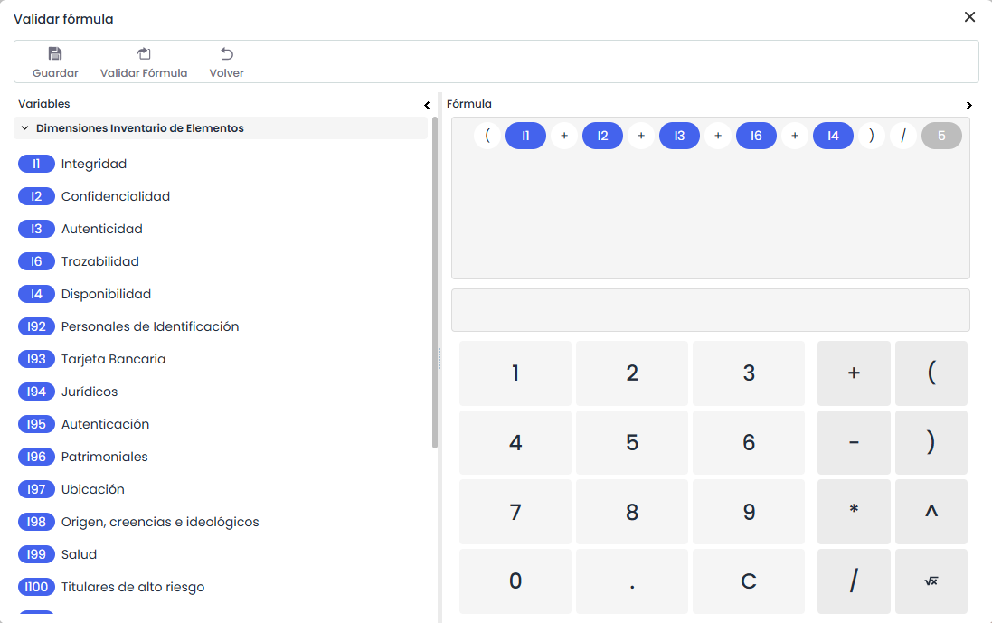Select the I93 Tarjeta Bancaria variable badge
The width and height of the screenshot is (992, 623).
point(36,359)
